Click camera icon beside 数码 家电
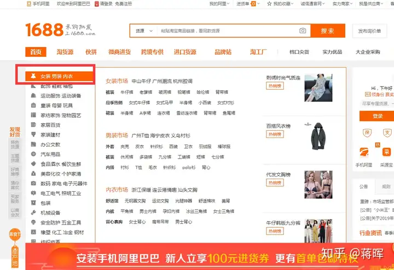394x270 pixels. (33, 183)
